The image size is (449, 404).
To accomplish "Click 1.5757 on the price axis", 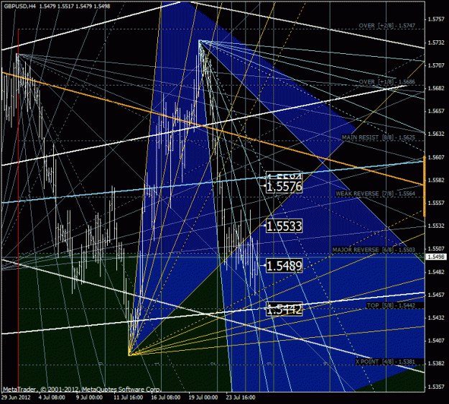I will coord(436,19).
